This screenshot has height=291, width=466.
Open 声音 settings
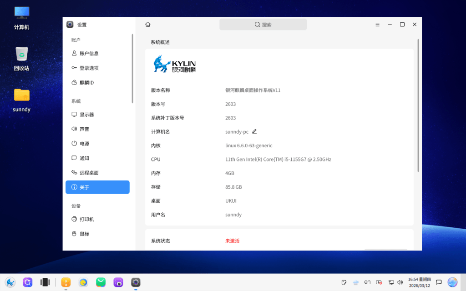[x=97, y=129]
